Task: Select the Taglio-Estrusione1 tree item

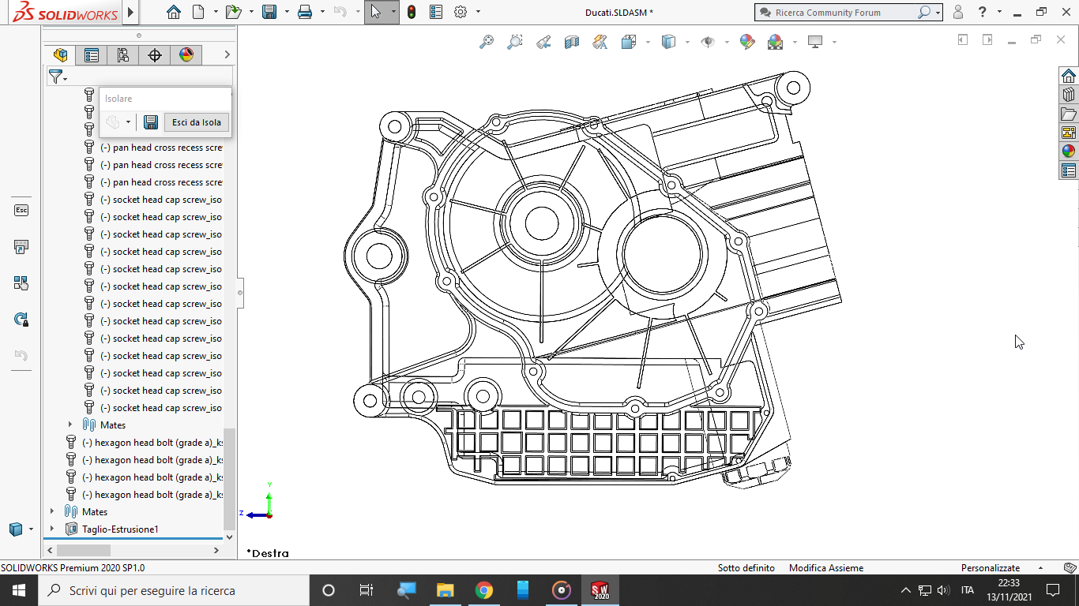Action: [x=120, y=529]
